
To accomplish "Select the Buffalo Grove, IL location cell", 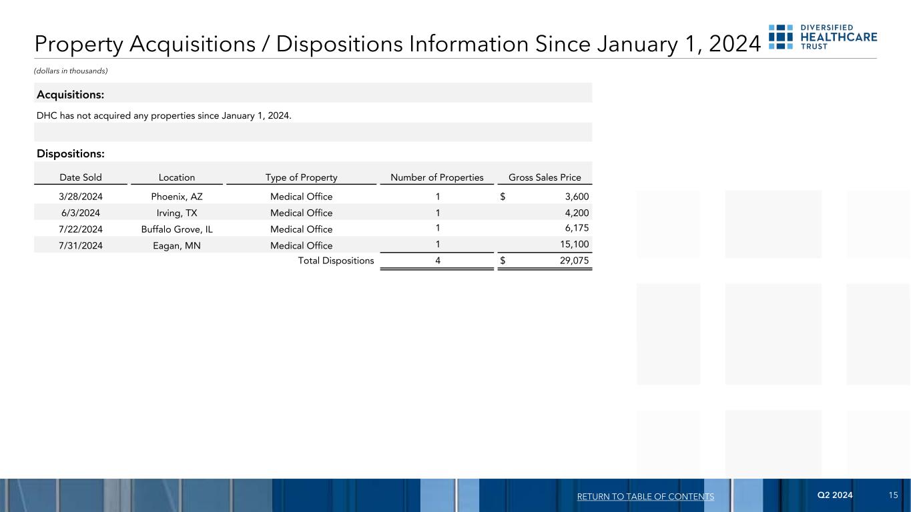I will coord(177,230).
